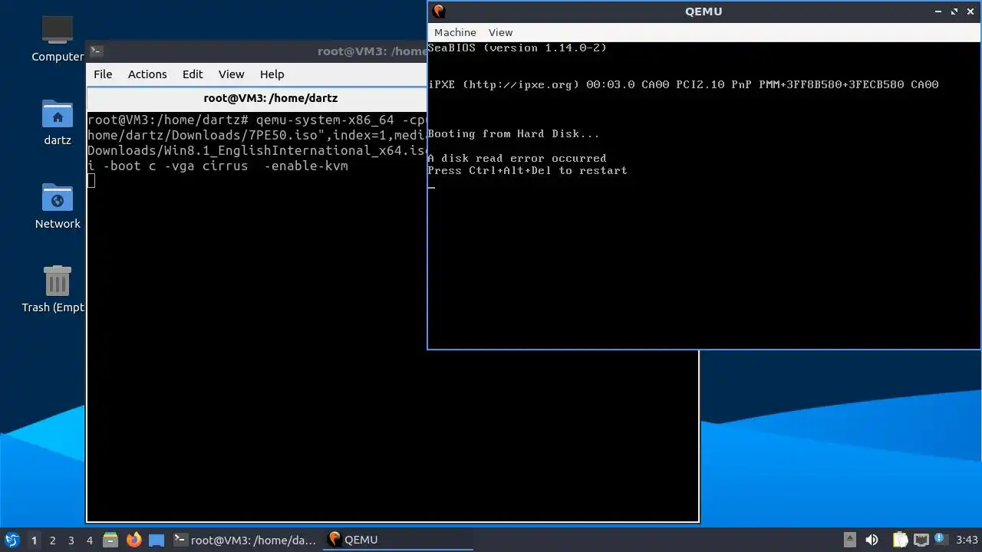Switch to workspace 3
This screenshot has width=982, height=552.
coord(71,540)
